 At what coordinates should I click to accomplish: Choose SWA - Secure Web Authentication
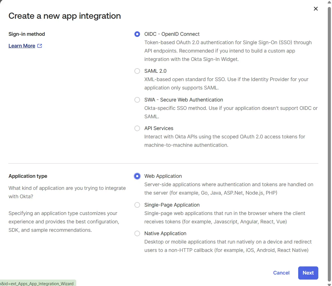[x=137, y=100]
